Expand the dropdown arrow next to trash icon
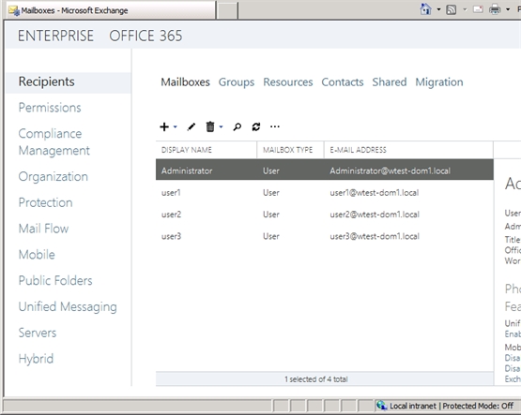The image size is (521, 415). [221, 126]
